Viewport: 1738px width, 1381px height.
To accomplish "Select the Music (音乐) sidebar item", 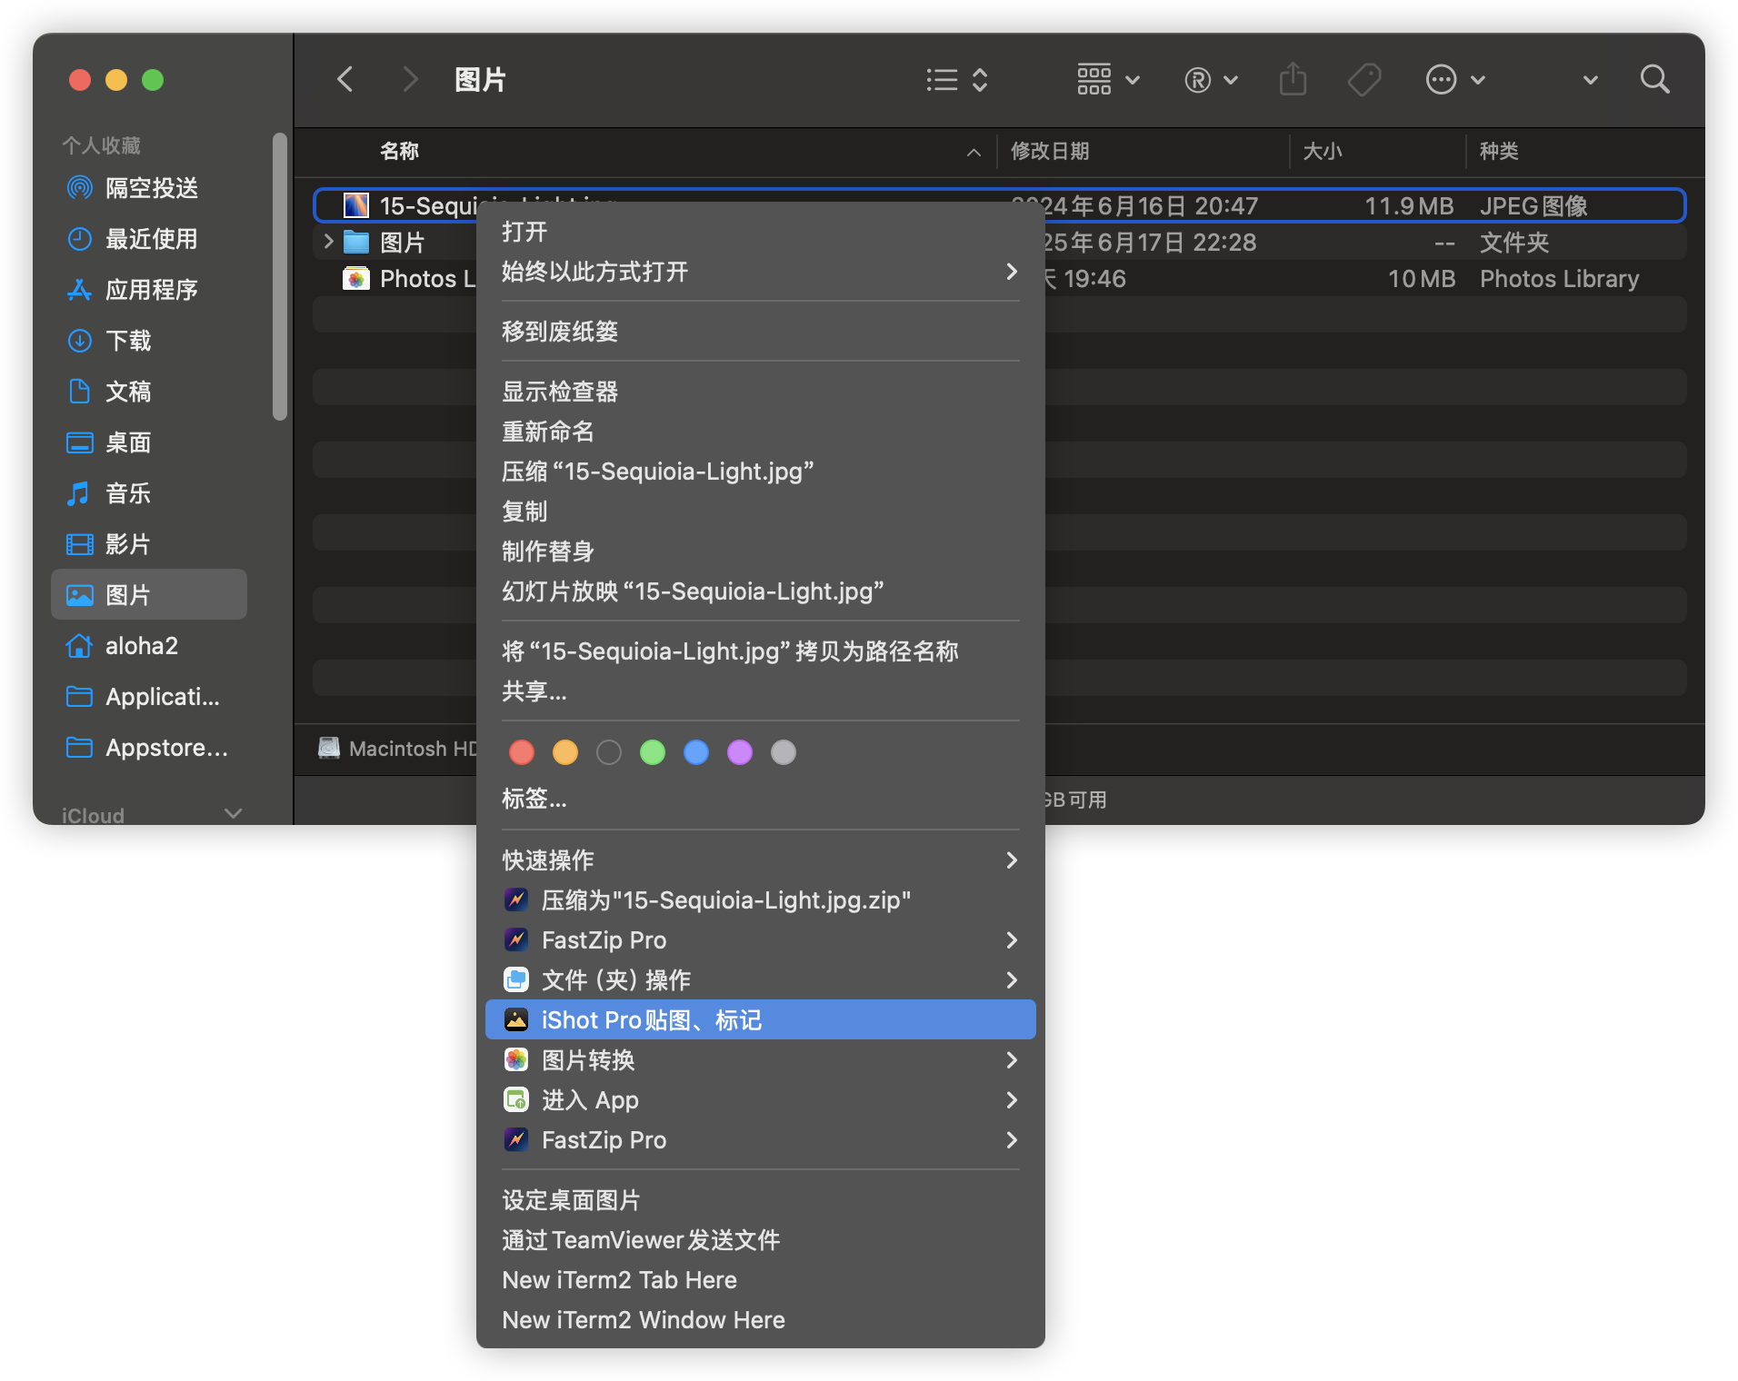I will click(128, 493).
